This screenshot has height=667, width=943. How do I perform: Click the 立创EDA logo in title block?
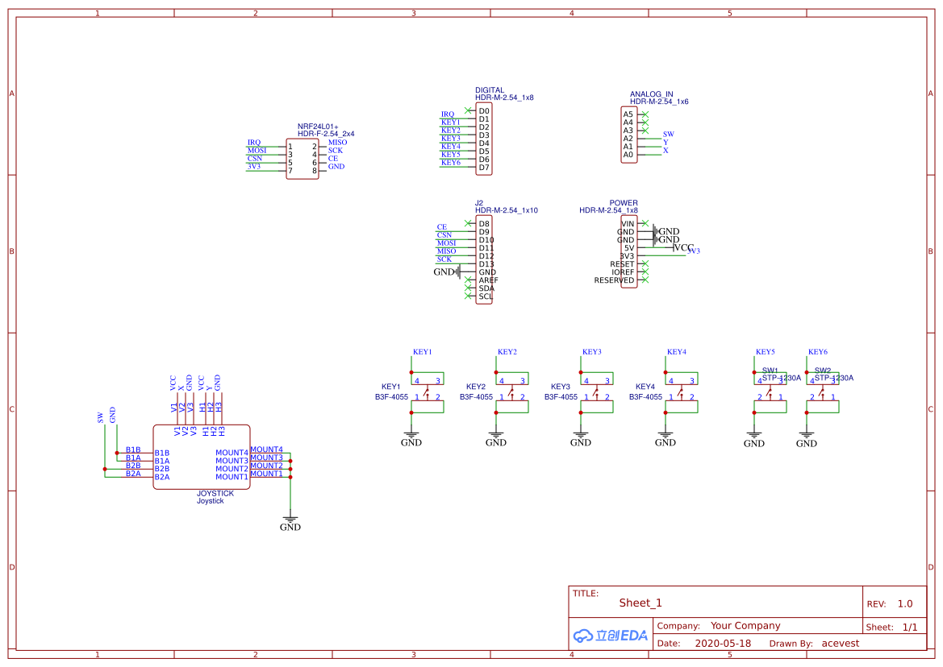tap(610, 636)
